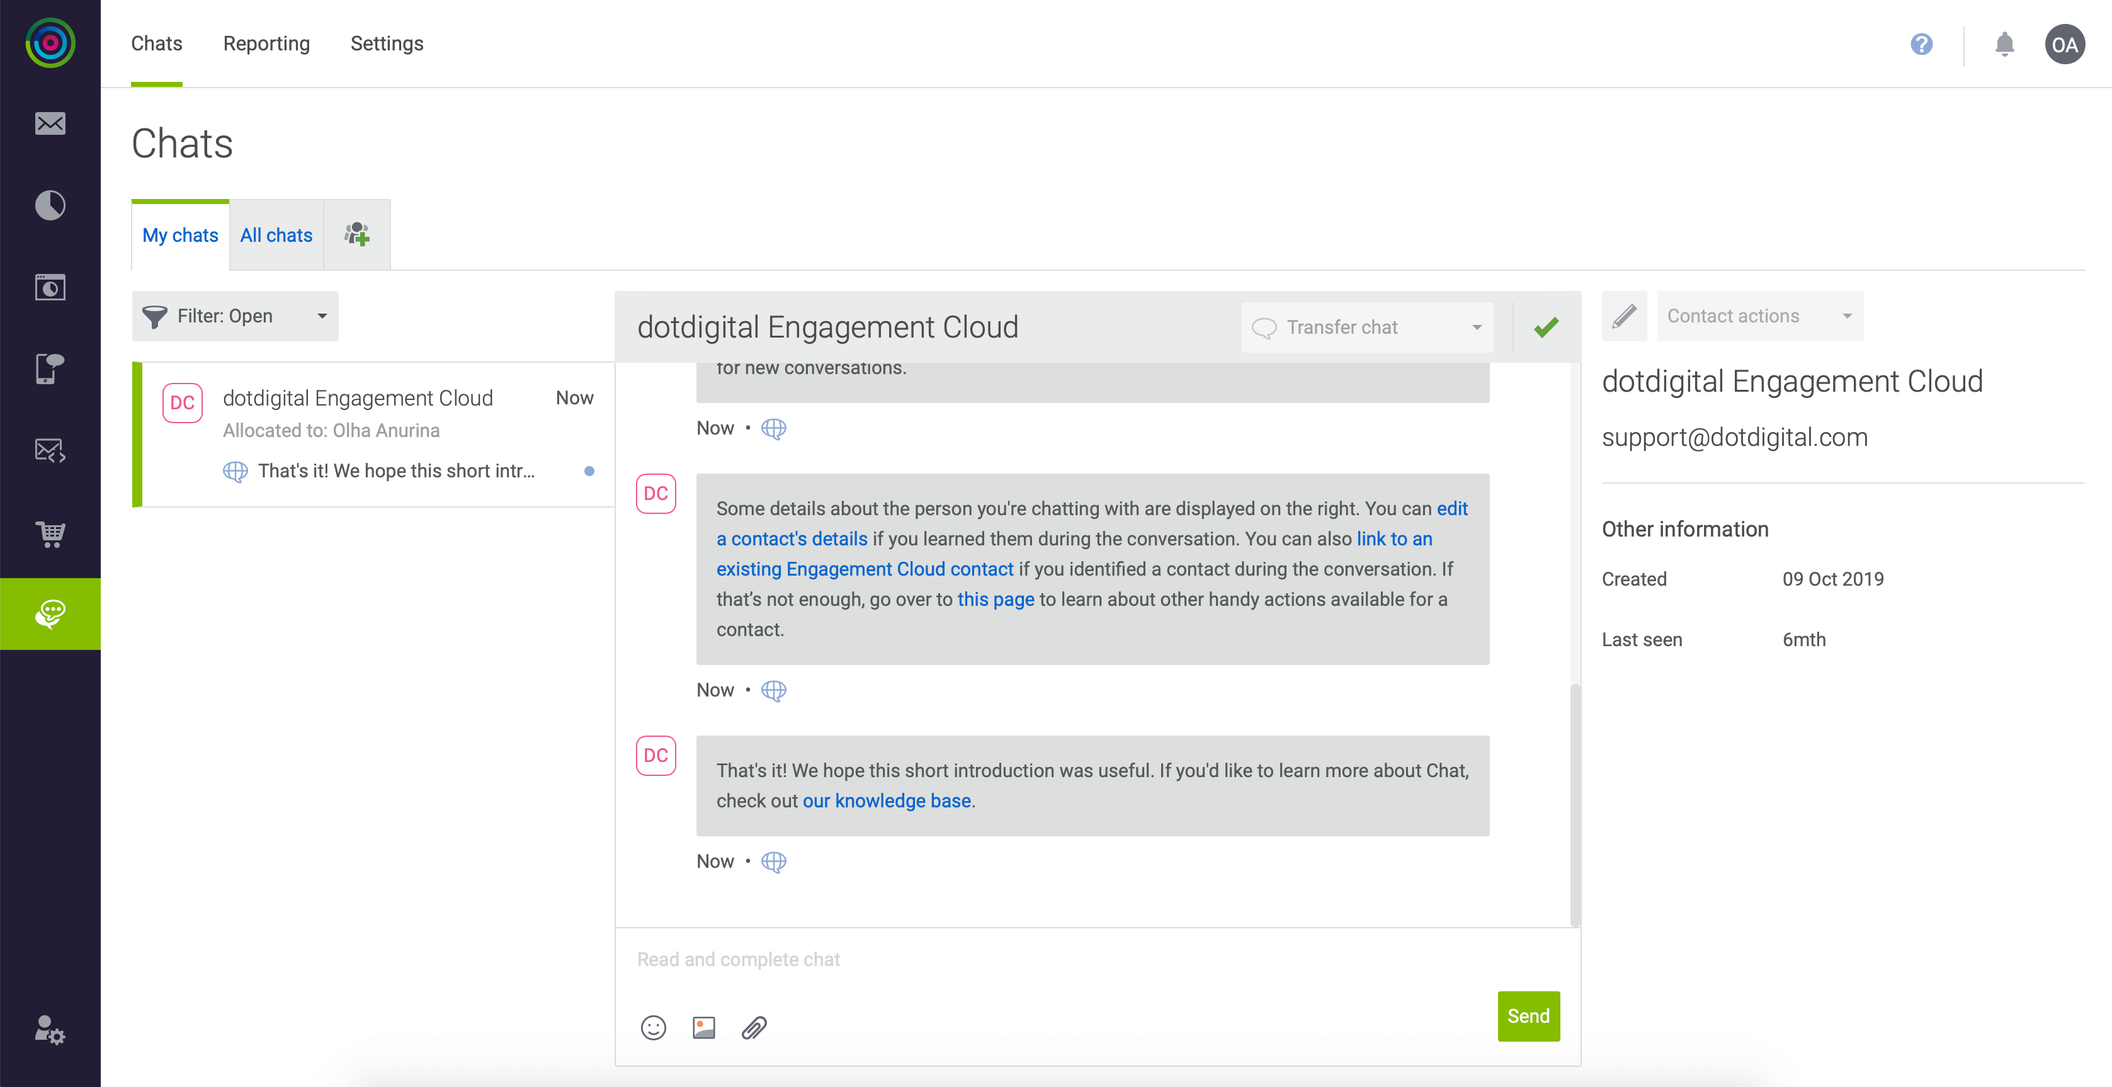Insert an image into the chat
Viewport: 2112px width, 1087px height.
pos(703,1028)
